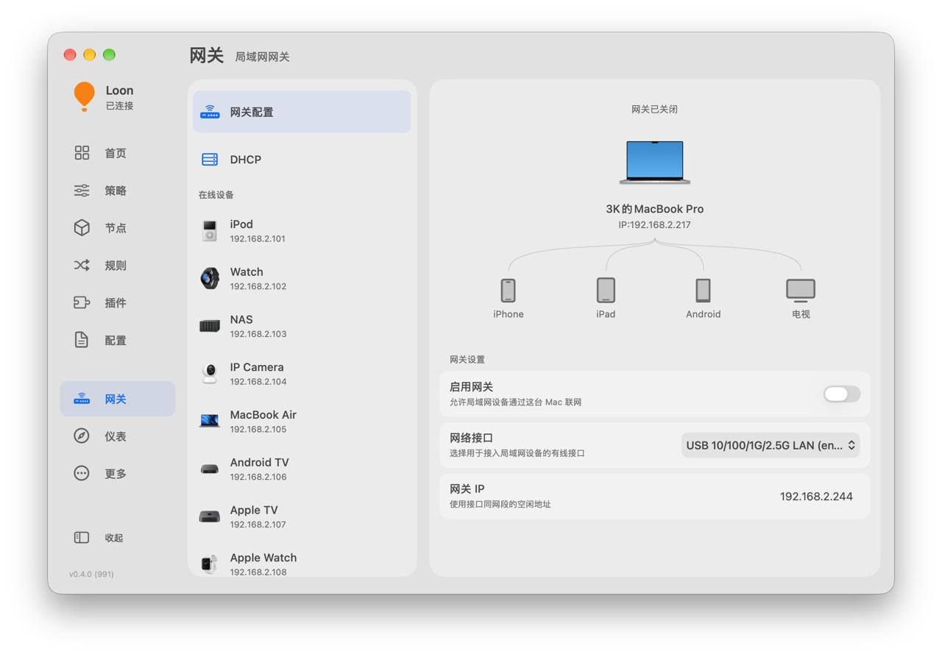Click the iPad icon in the diagram

606,290
